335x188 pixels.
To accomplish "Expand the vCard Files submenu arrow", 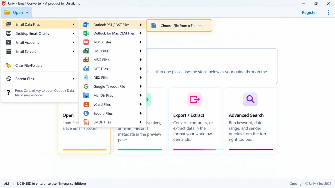I will 141,104.
